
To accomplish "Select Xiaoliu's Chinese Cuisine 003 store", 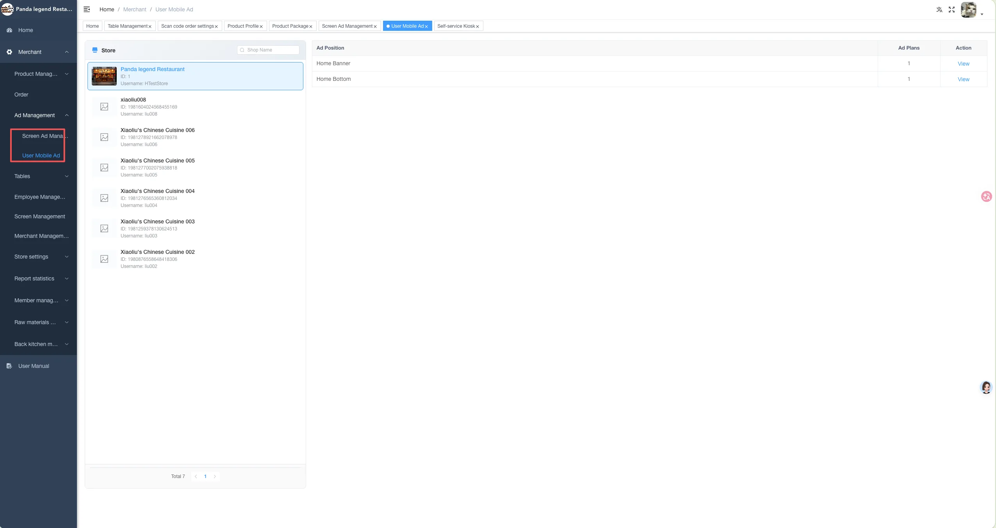I will 195,228.
